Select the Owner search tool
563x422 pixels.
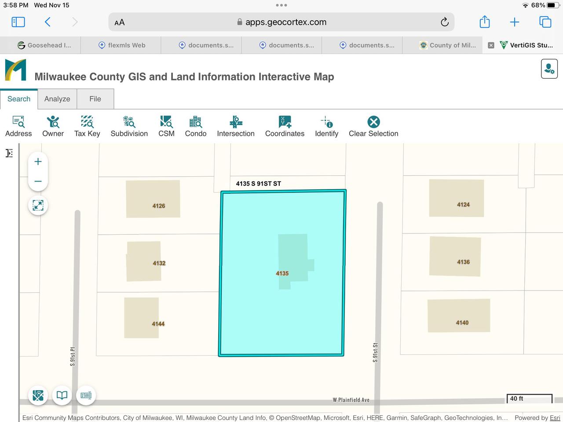pos(53,126)
